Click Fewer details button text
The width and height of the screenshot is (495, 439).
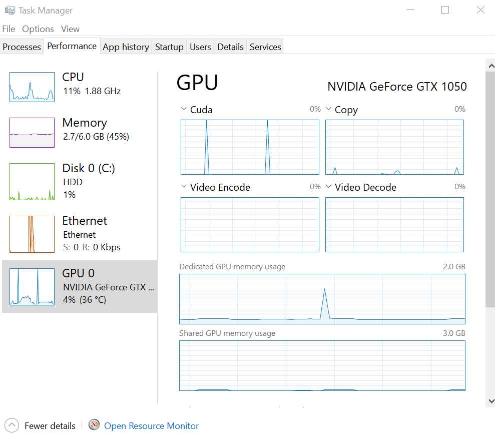[x=50, y=426]
